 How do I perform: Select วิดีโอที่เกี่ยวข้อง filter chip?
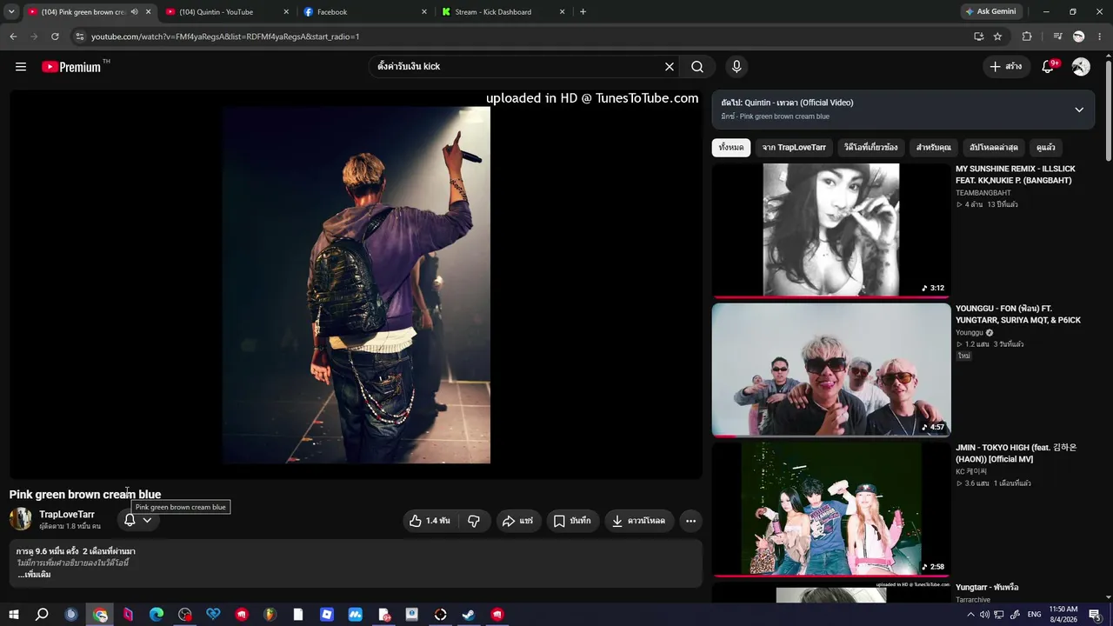870,148
